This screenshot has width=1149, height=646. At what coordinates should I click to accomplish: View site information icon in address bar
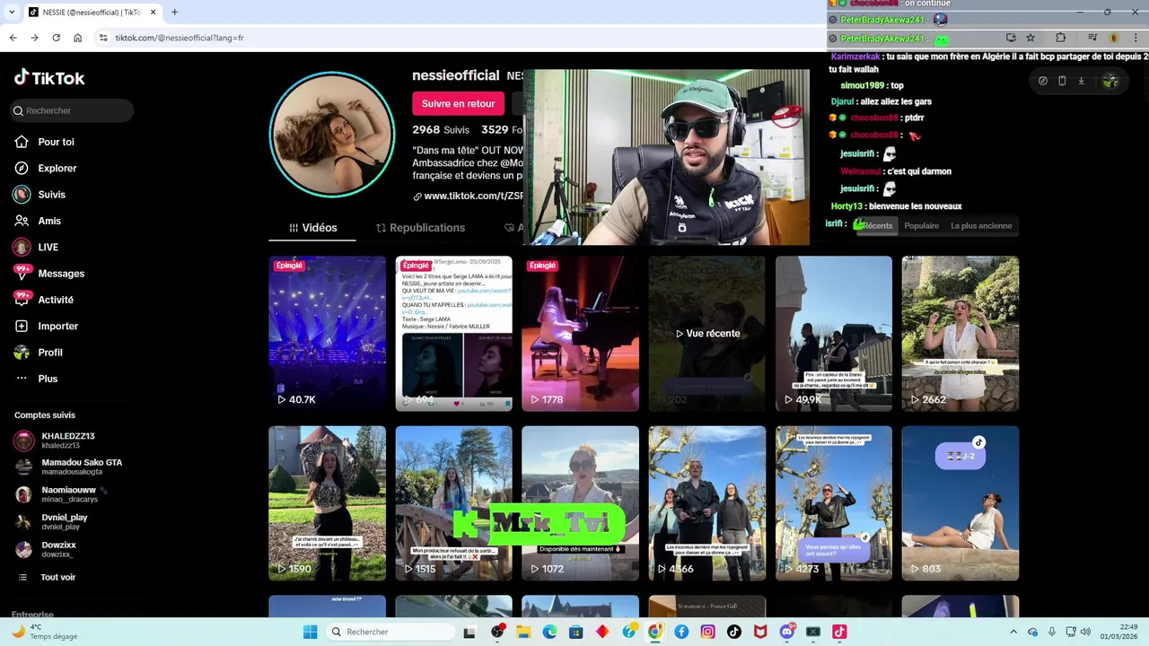tap(103, 38)
